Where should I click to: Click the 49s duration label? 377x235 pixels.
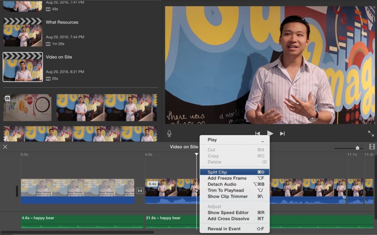(55, 9)
